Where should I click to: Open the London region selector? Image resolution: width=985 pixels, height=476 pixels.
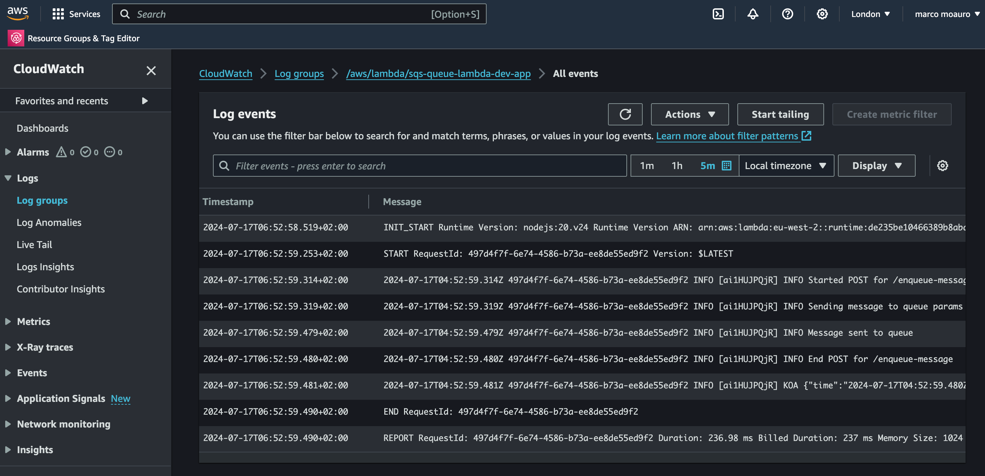pos(869,14)
